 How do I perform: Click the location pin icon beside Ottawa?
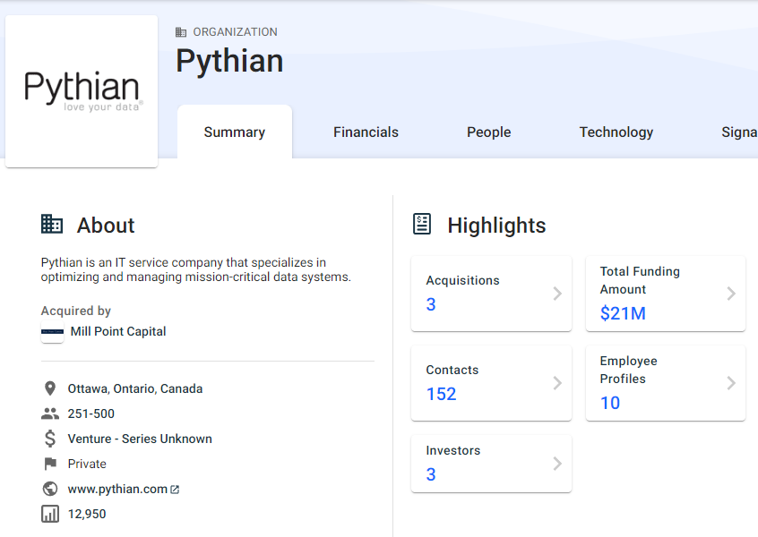[x=50, y=388]
